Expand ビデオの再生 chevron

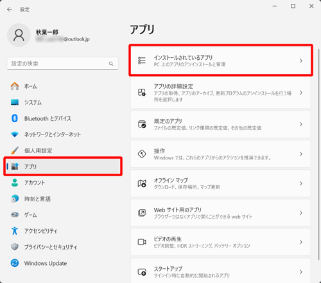click(301, 242)
